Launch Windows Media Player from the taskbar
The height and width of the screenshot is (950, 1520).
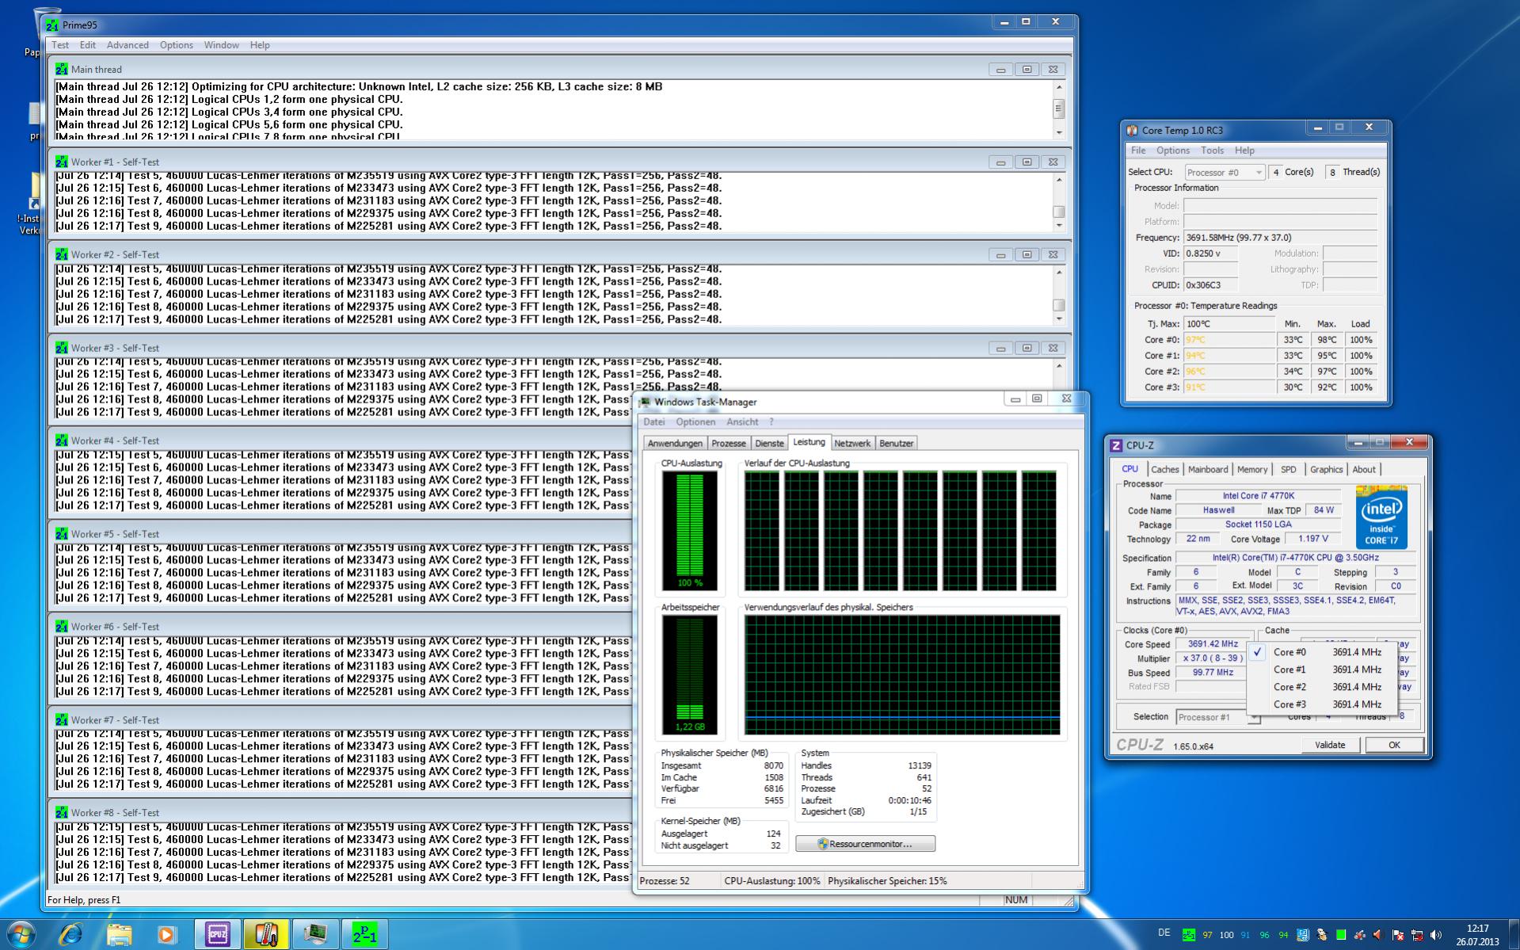coord(166,935)
